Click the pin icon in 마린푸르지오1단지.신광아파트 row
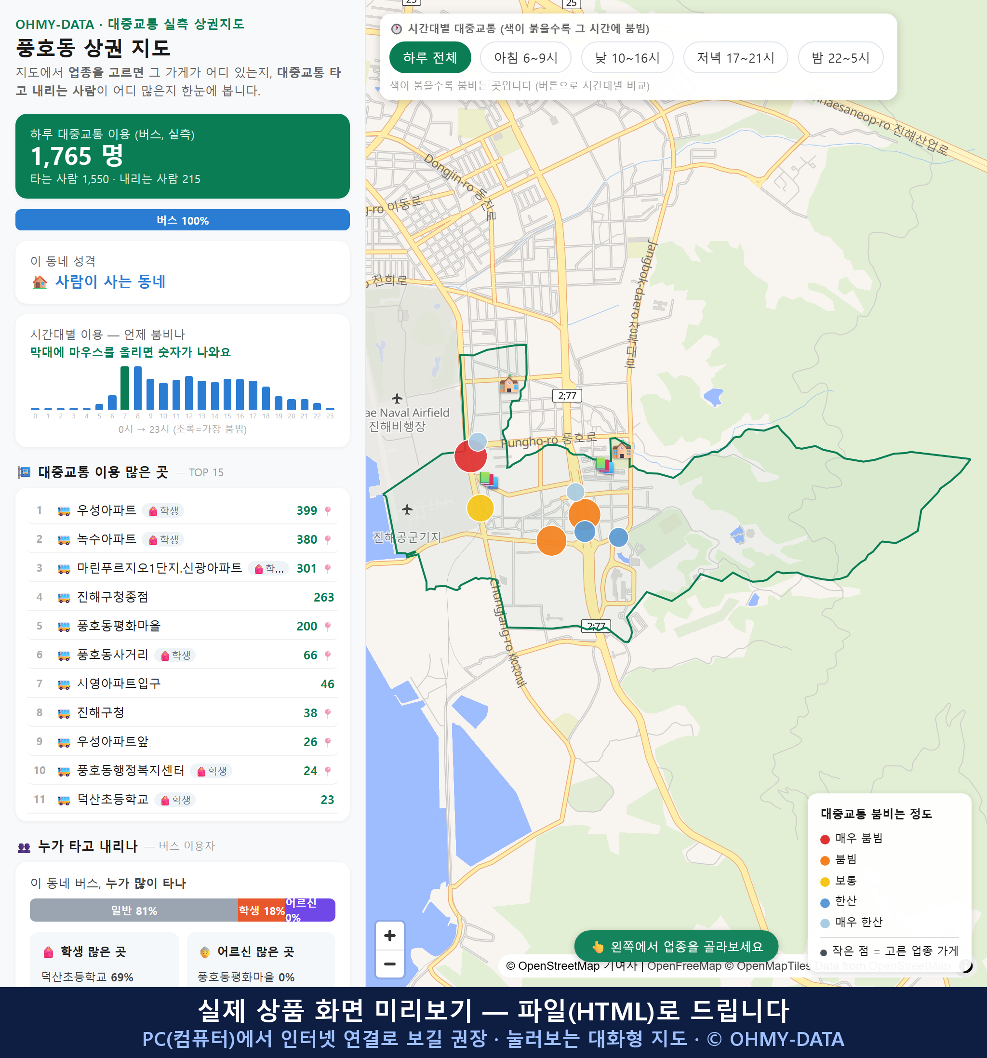This screenshot has width=987, height=1058. (x=328, y=568)
